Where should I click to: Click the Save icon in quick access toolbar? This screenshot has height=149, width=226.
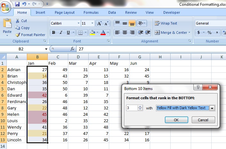17,4
